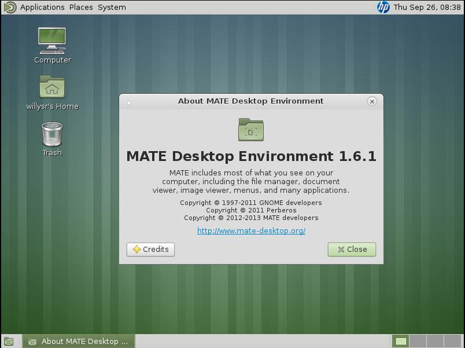The height and width of the screenshot is (348, 465).
Task: Open the mate-desktop.org link
Action: (251, 230)
